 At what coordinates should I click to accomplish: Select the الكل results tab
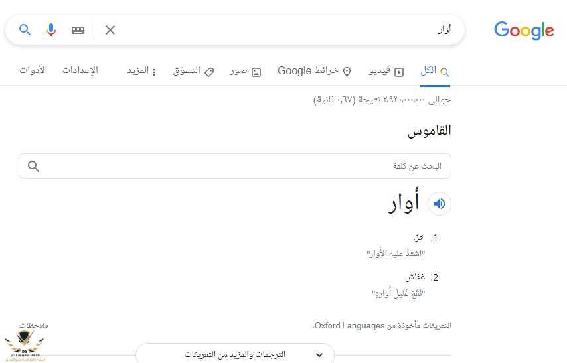(x=435, y=71)
